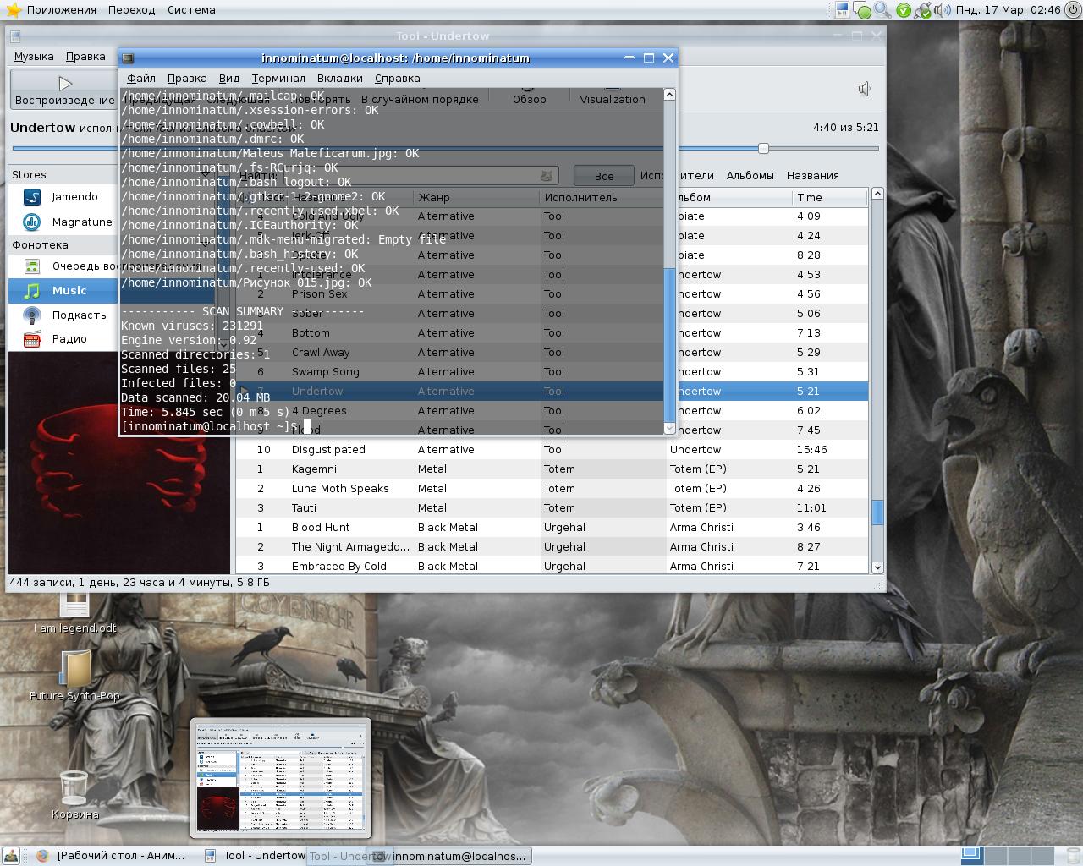This screenshot has height=866, width=1083.
Task: Select the Embraced By Cold track
Action: point(552,567)
